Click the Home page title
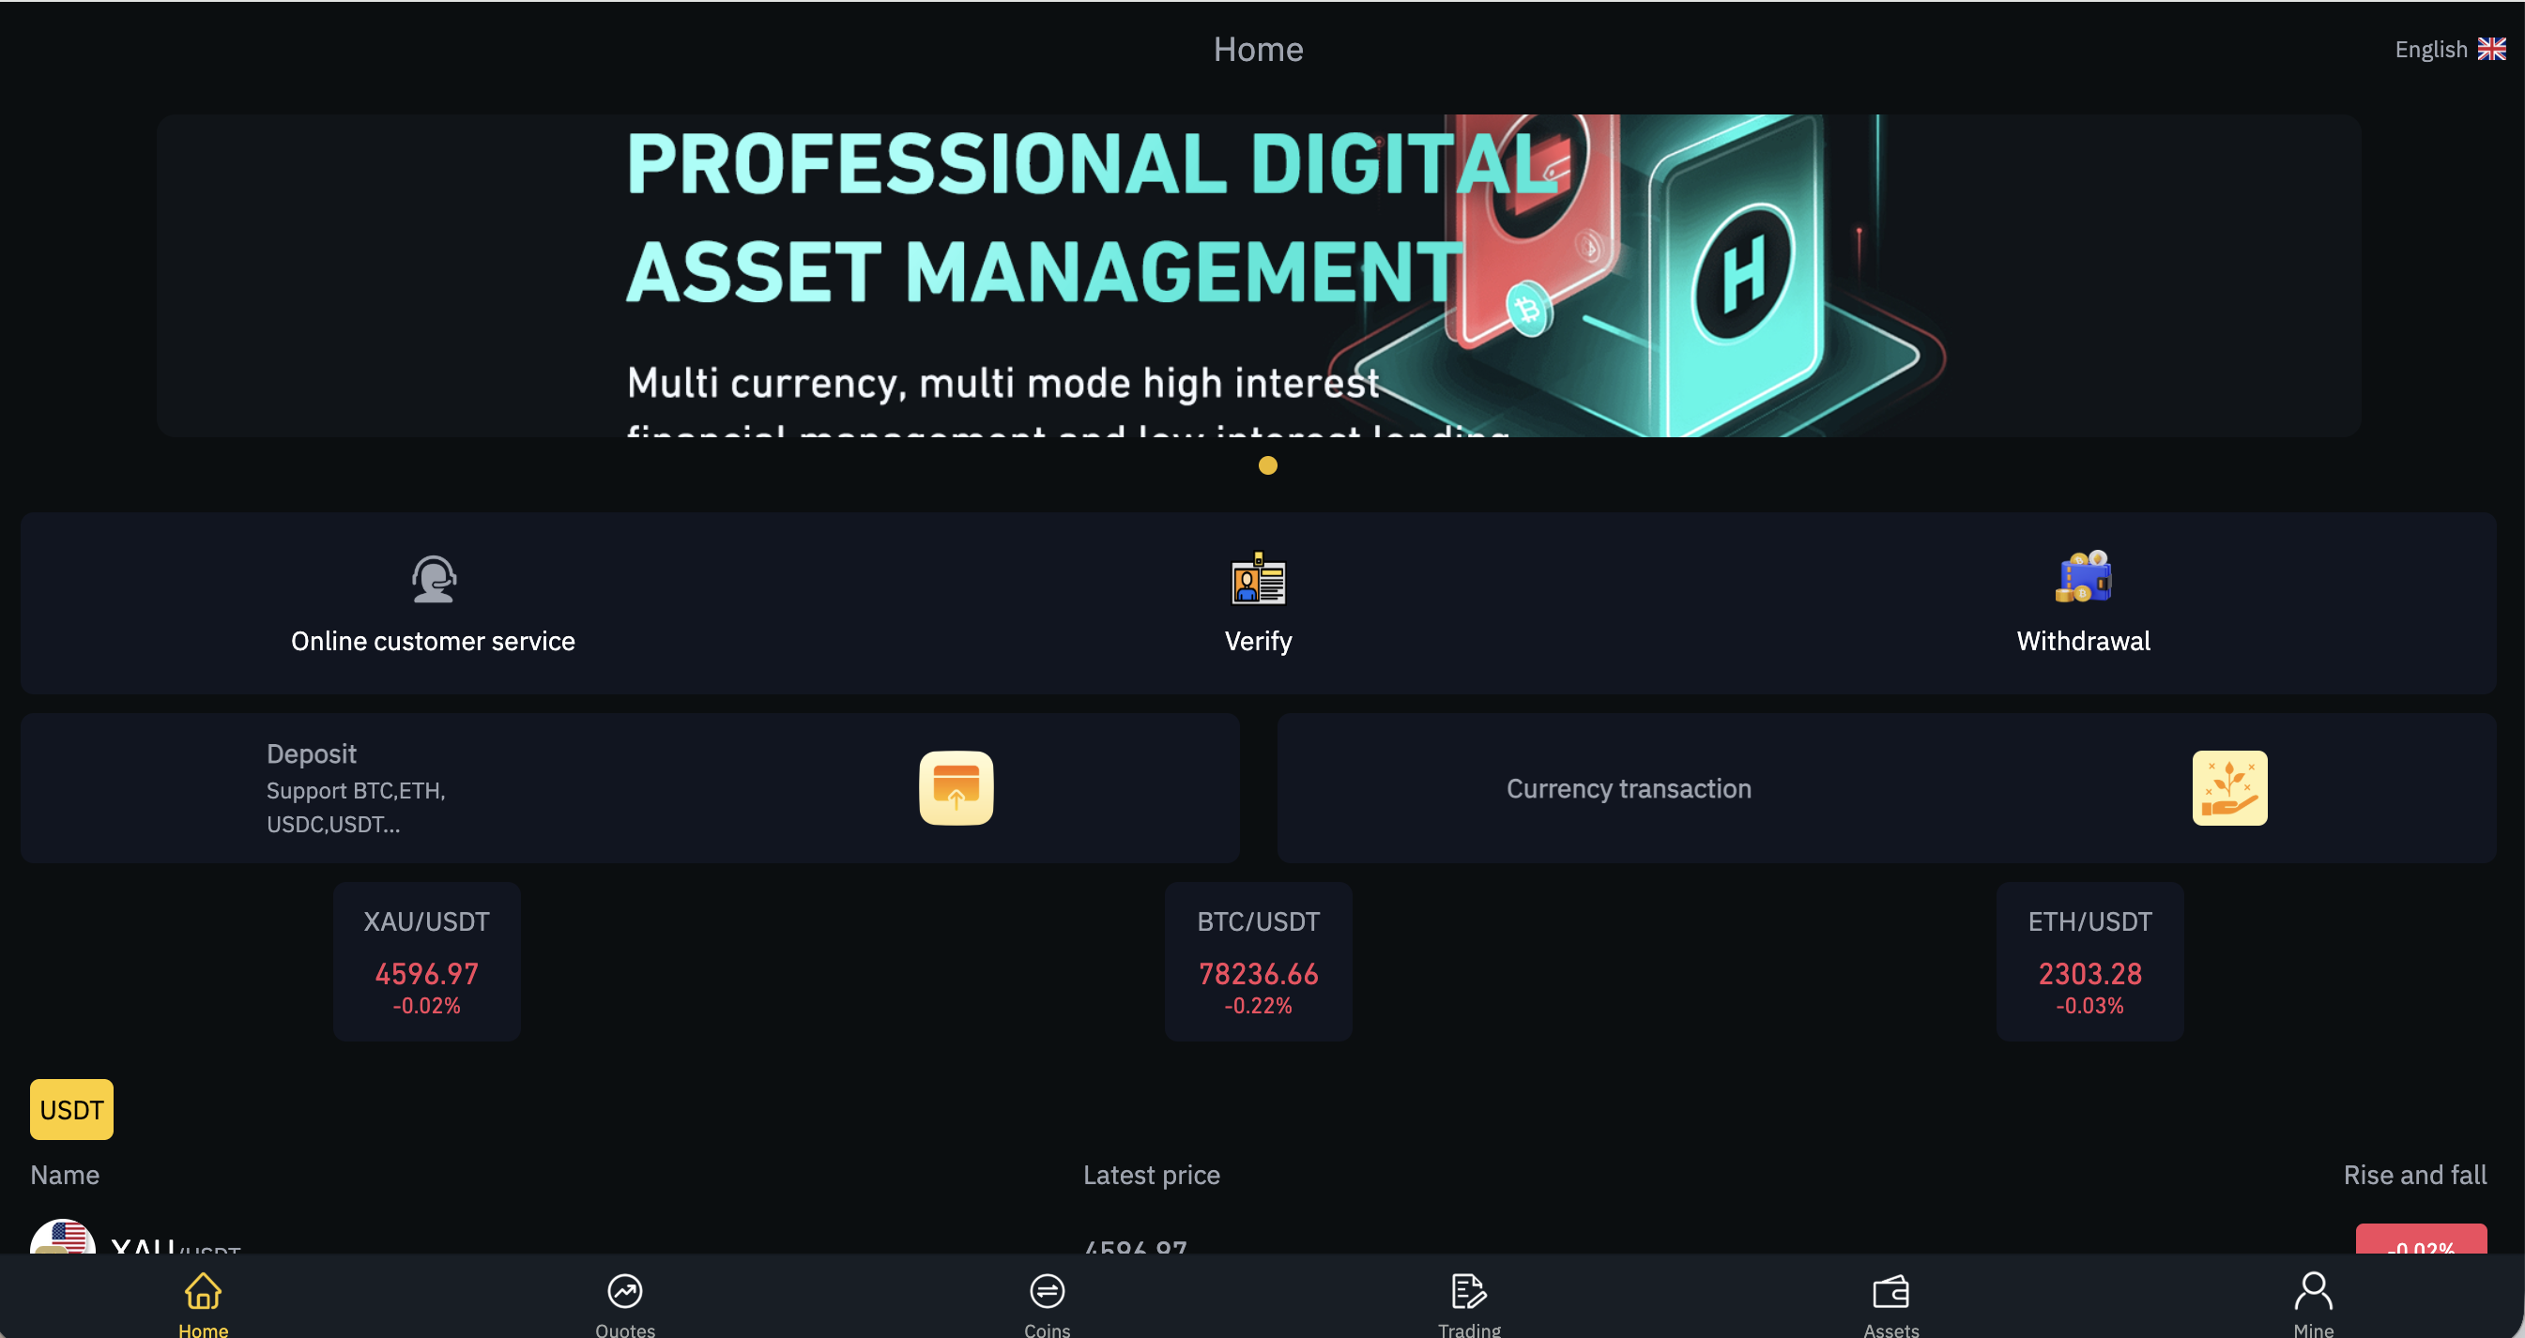Viewport: 2525px width, 1338px height. [x=1259, y=49]
